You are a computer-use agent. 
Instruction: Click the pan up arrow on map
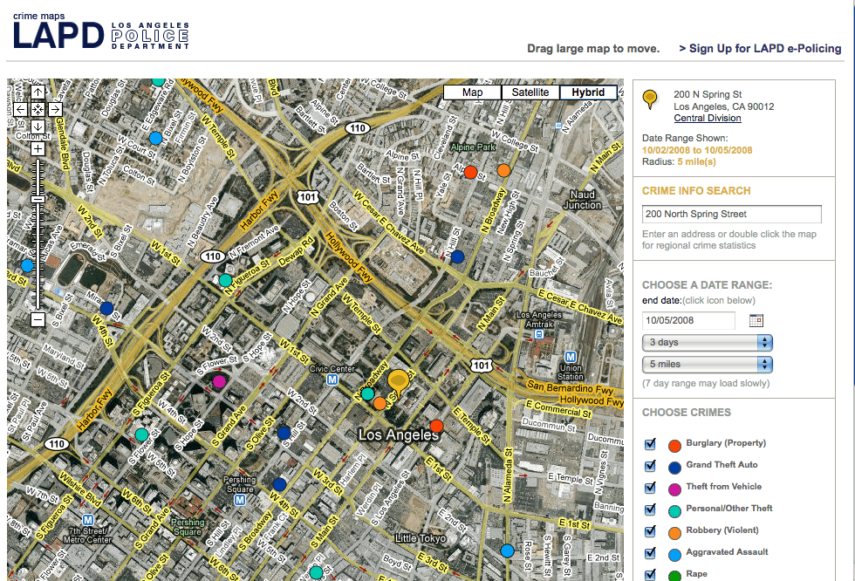point(38,92)
